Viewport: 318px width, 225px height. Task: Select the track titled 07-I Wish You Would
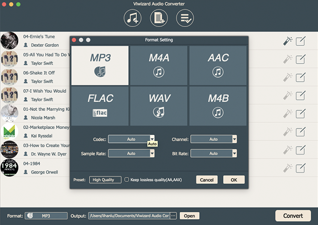pyautogui.click(x=45, y=91)
